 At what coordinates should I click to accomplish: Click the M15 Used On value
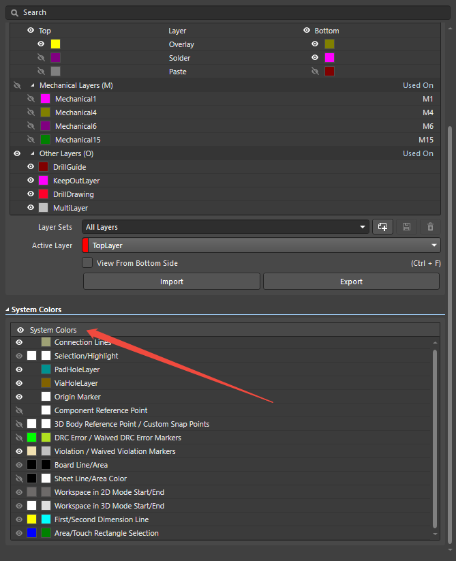(x=426, y=140)
